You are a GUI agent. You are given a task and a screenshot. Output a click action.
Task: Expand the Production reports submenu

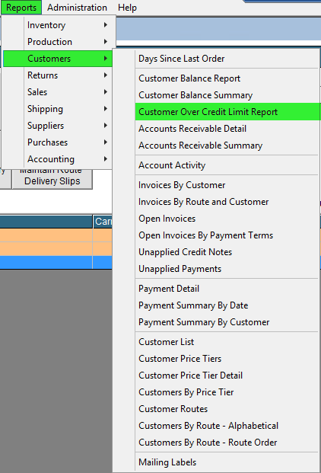57,42
